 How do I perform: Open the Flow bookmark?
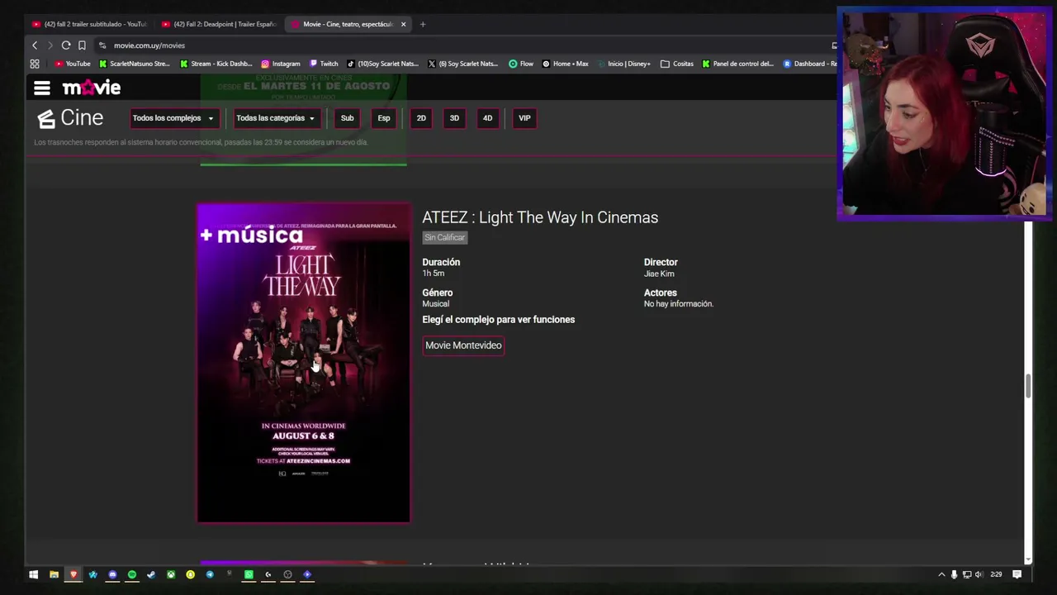pyautogui.click(x=521, y=64)
